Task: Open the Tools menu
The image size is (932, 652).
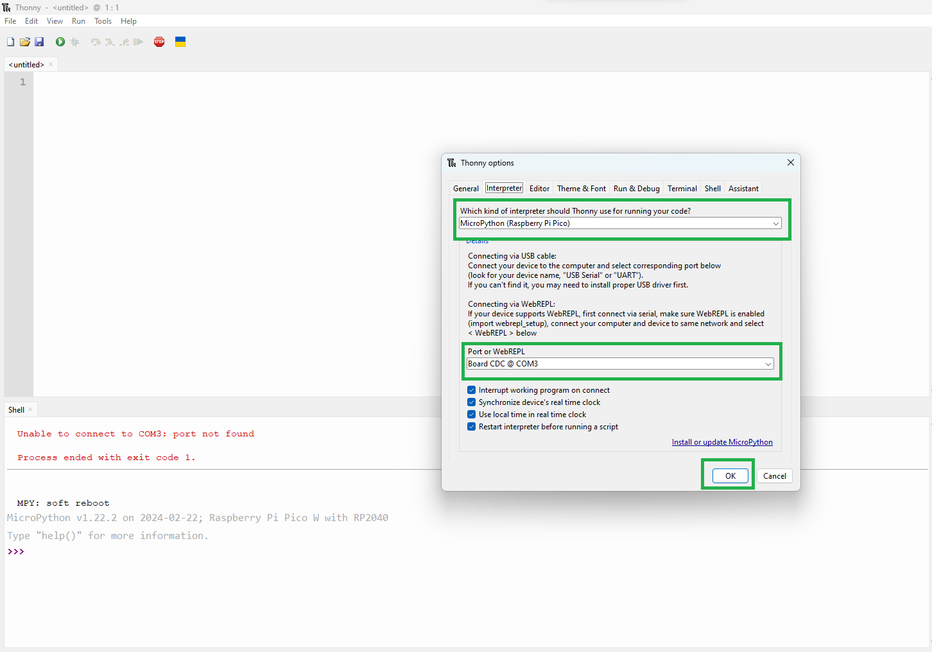Action: pos(103,21)
